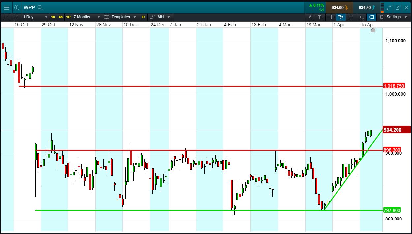This screenshot has height=234, width=412.
Task: Click the WPP instrument name field
Action: click(x=30, y=7)
